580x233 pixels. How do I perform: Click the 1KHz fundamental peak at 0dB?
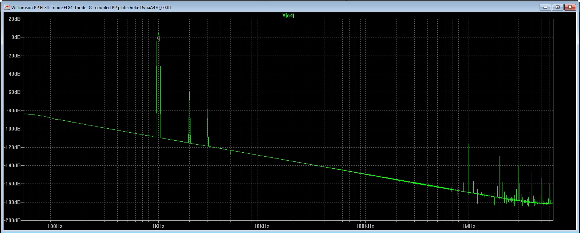pyautogui.click(x=158, y=34)
